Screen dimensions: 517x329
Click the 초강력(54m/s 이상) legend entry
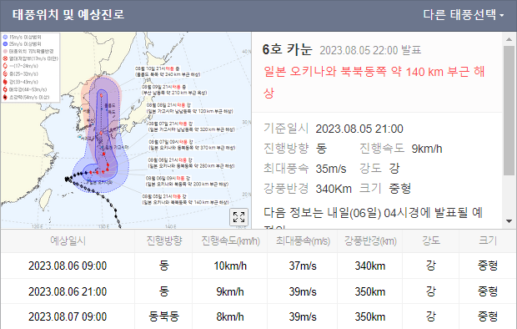[26, 97]
